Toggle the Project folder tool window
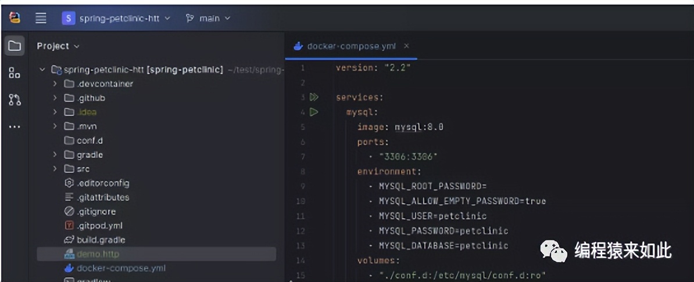694x282 pixels. (x=15, y=45)
